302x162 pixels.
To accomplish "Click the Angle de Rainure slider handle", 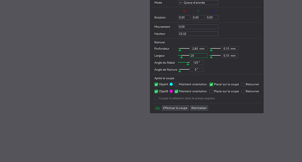I will [x=179, y=71].
